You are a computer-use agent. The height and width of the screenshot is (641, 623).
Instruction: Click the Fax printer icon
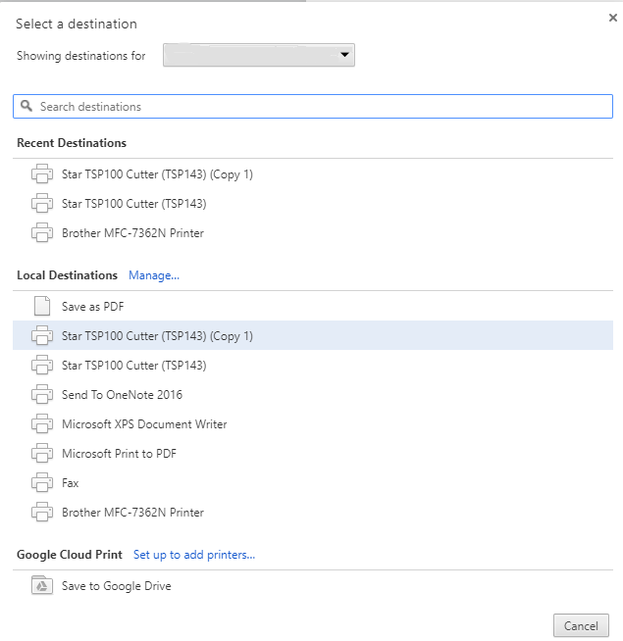point(41,483)
